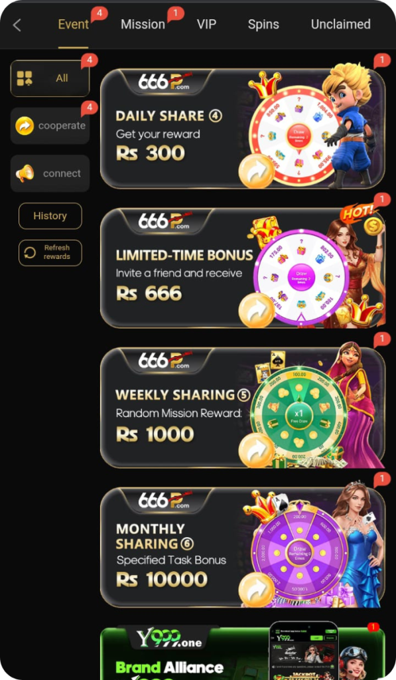Open the Daily Share Rs 300 banner
Image resolution: width=396 pixels, height=680 pixels.
click(x=243, y=128)
